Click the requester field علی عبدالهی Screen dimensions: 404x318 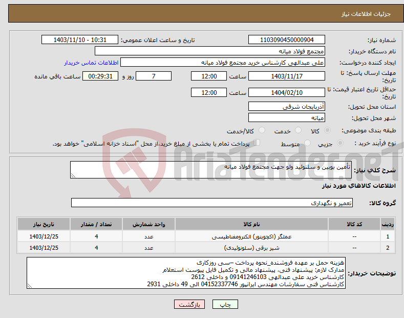pyautogui.click(x=223, y=63)
